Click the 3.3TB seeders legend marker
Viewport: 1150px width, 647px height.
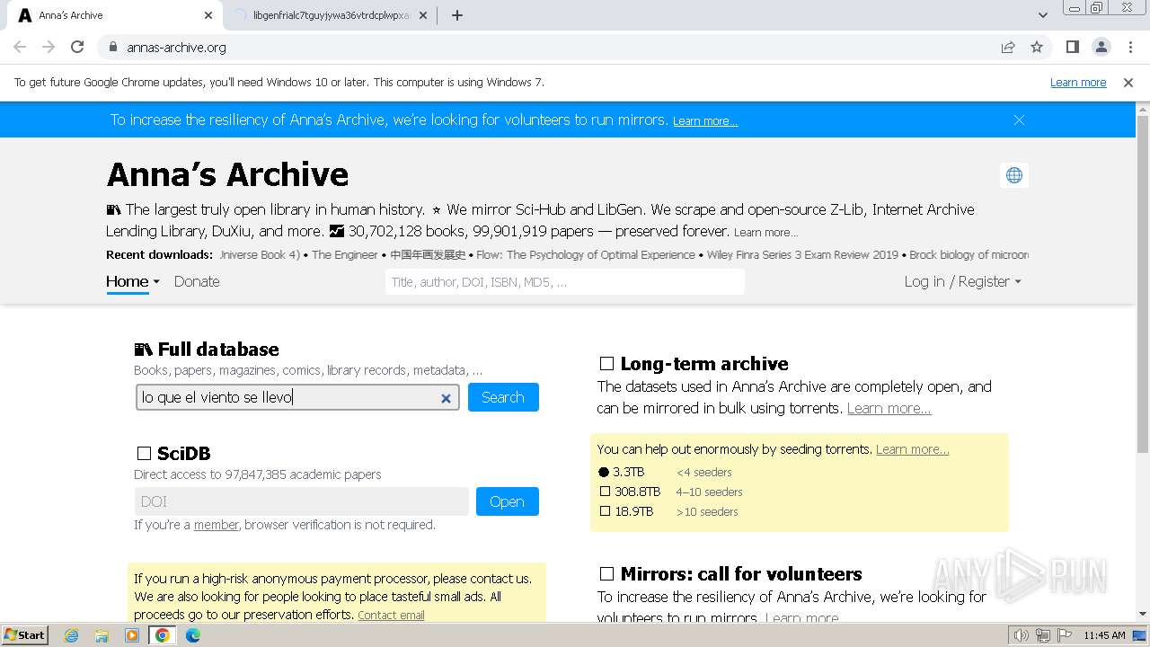(604, 472)
